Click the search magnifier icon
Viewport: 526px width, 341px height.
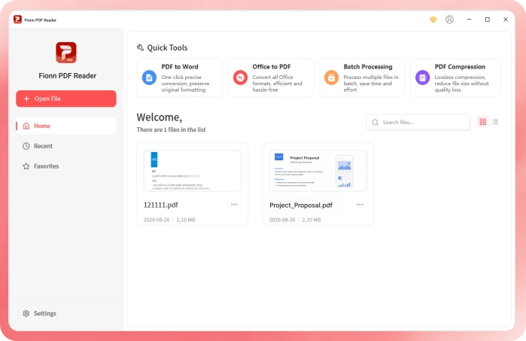click(x=375, y=123)
